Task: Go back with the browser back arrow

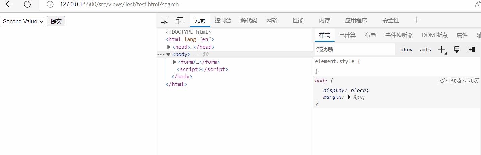Action: click(x=9, y=4)
